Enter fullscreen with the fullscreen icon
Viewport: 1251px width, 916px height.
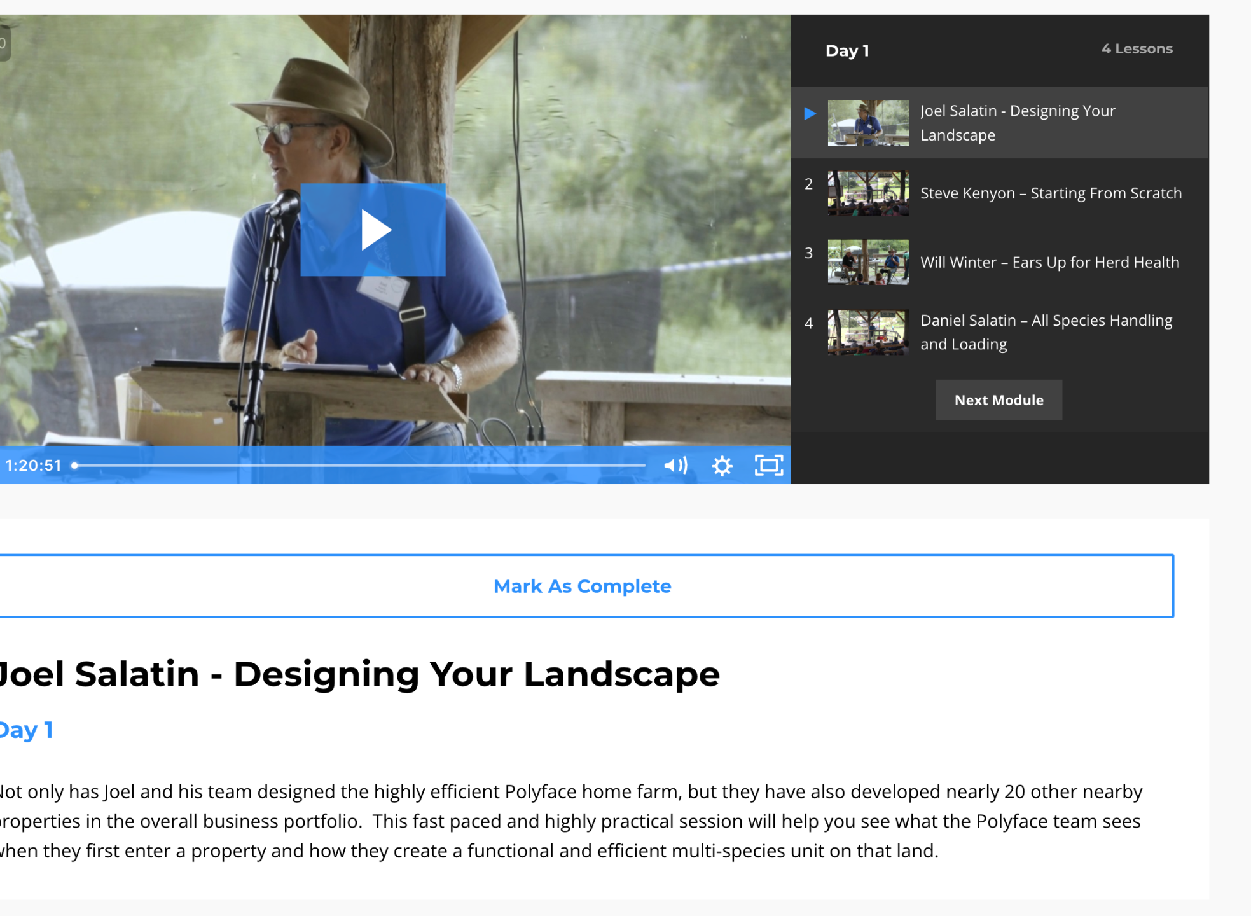coord(768,466)
